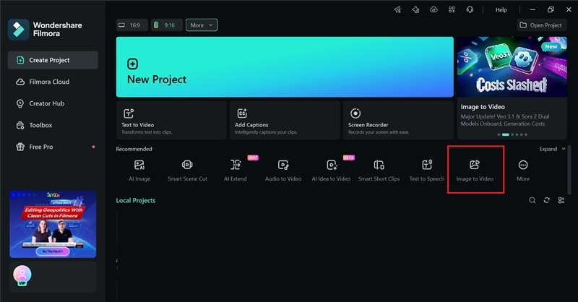578x302 pixels.
Task: Select 16:9 aspect ratio
Action: pyautogui.click(x=132, y=25)
